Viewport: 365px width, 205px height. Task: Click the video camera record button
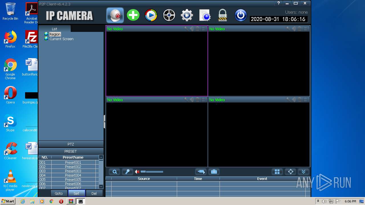click(201, 172)
